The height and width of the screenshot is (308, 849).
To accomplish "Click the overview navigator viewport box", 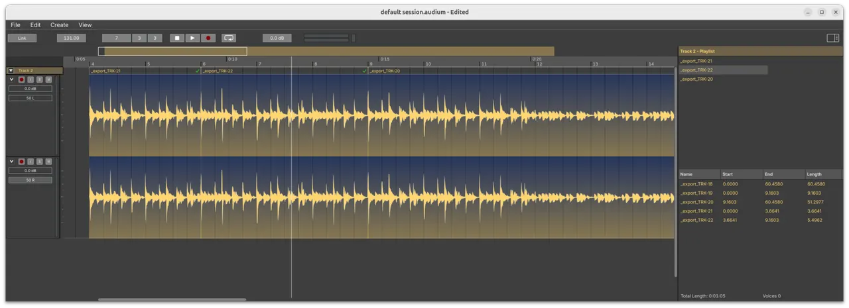I will click(172, 51).
